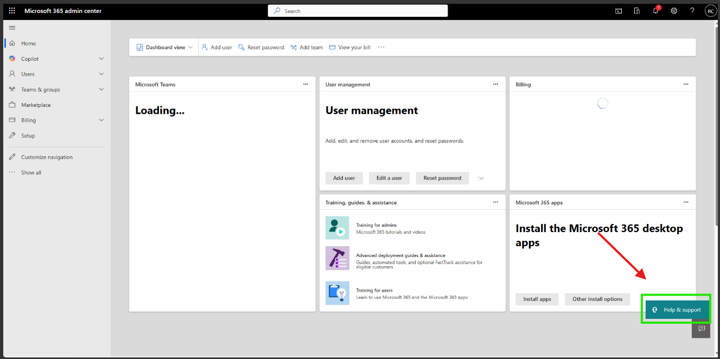Click the Home icon in sidebar
Image resolution: width=720 pixels, height=359 pixels.
coord(12,43)
